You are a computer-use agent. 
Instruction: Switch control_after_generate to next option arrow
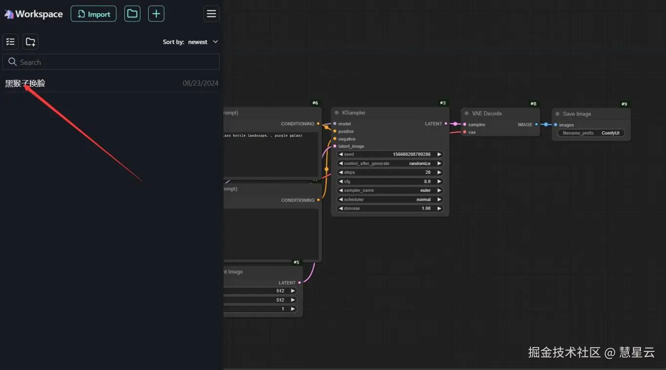(x=439, y=164)
